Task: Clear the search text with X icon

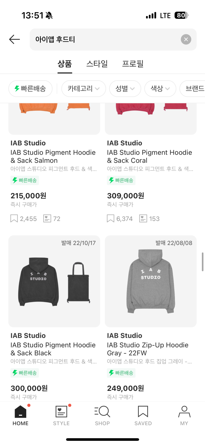Action: pyautogui.click(x=186, y=40)
